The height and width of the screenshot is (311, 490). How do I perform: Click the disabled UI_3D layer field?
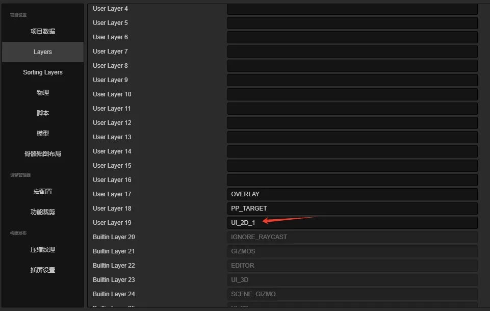(352, 280)
